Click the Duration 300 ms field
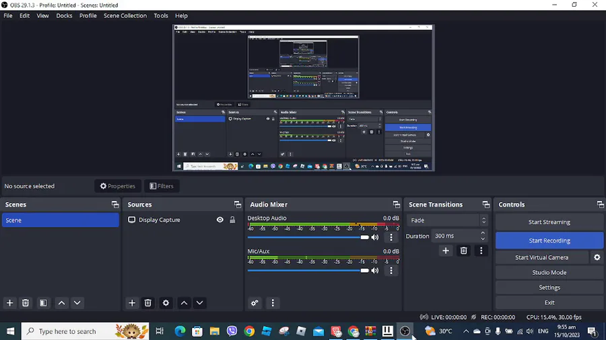 (x=459, y=236)
